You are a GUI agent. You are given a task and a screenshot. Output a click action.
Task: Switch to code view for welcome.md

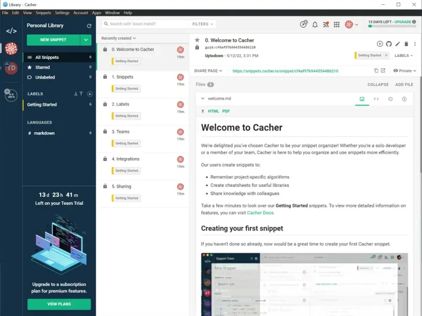(376, 99)
